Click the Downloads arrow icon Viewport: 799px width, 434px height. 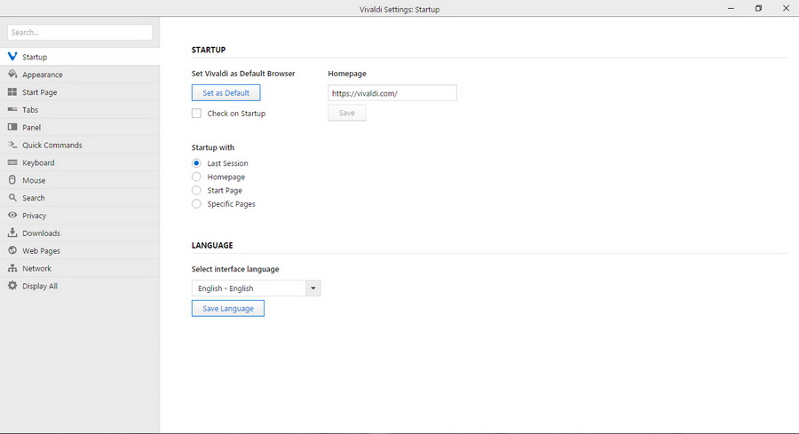point(12,233)
